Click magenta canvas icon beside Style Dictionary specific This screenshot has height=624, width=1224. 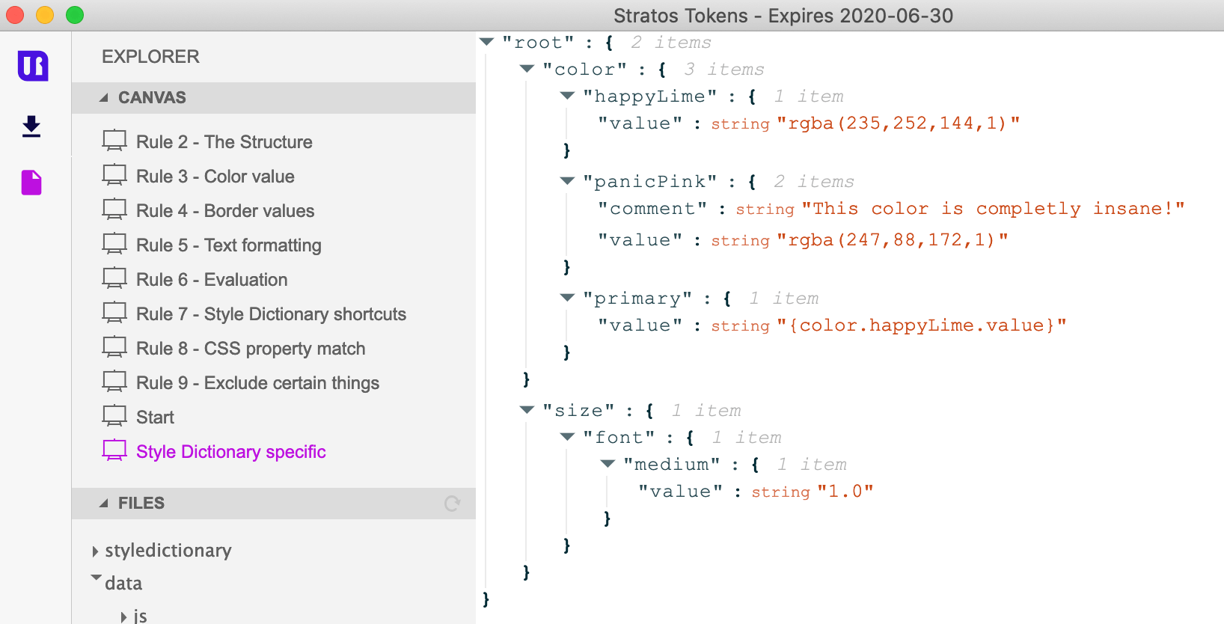click(x=114, y=450)
